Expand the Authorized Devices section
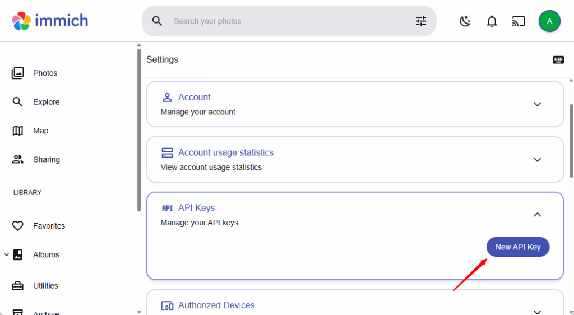Image resolution: width=574 pixels, height=315 pixels. [537, 311]
